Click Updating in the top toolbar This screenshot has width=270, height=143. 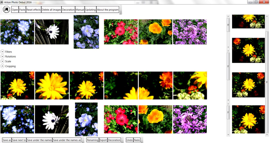[x=90, y=10]
